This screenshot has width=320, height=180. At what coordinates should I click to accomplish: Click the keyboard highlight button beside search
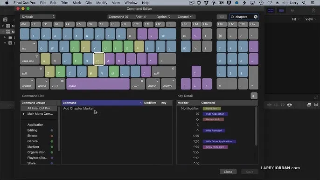[222, 17]
